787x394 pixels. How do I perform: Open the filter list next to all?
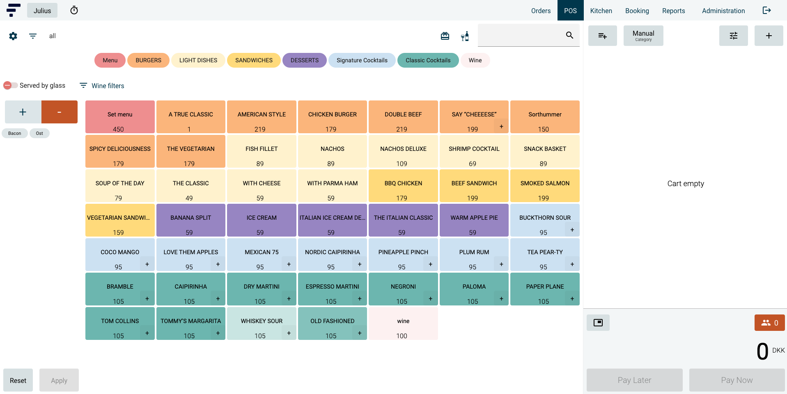pos(33,36)
